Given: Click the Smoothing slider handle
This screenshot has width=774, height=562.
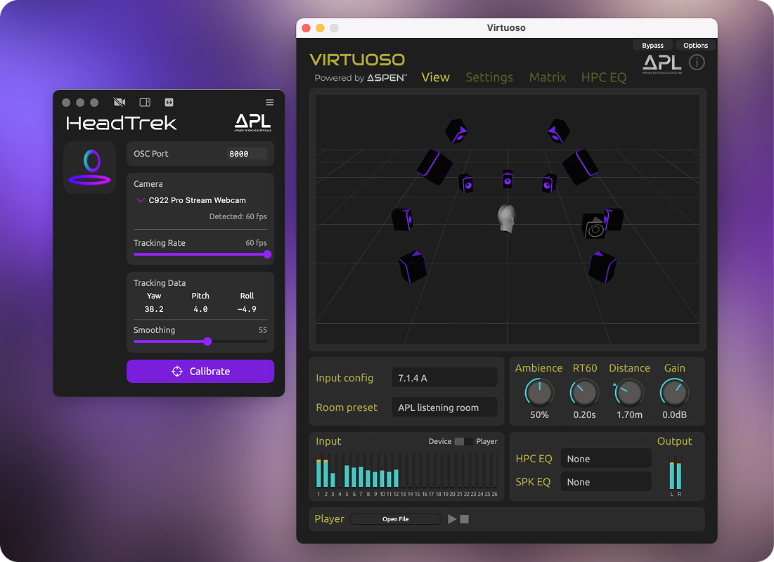Looking at the screenshot, I should (x=207, y=341).
